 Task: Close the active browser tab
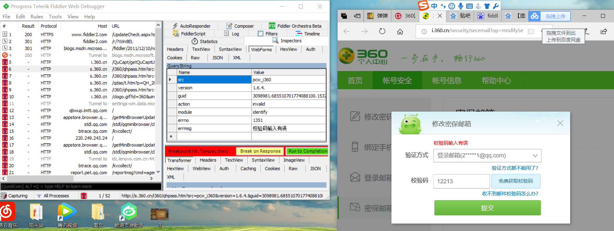440,16
